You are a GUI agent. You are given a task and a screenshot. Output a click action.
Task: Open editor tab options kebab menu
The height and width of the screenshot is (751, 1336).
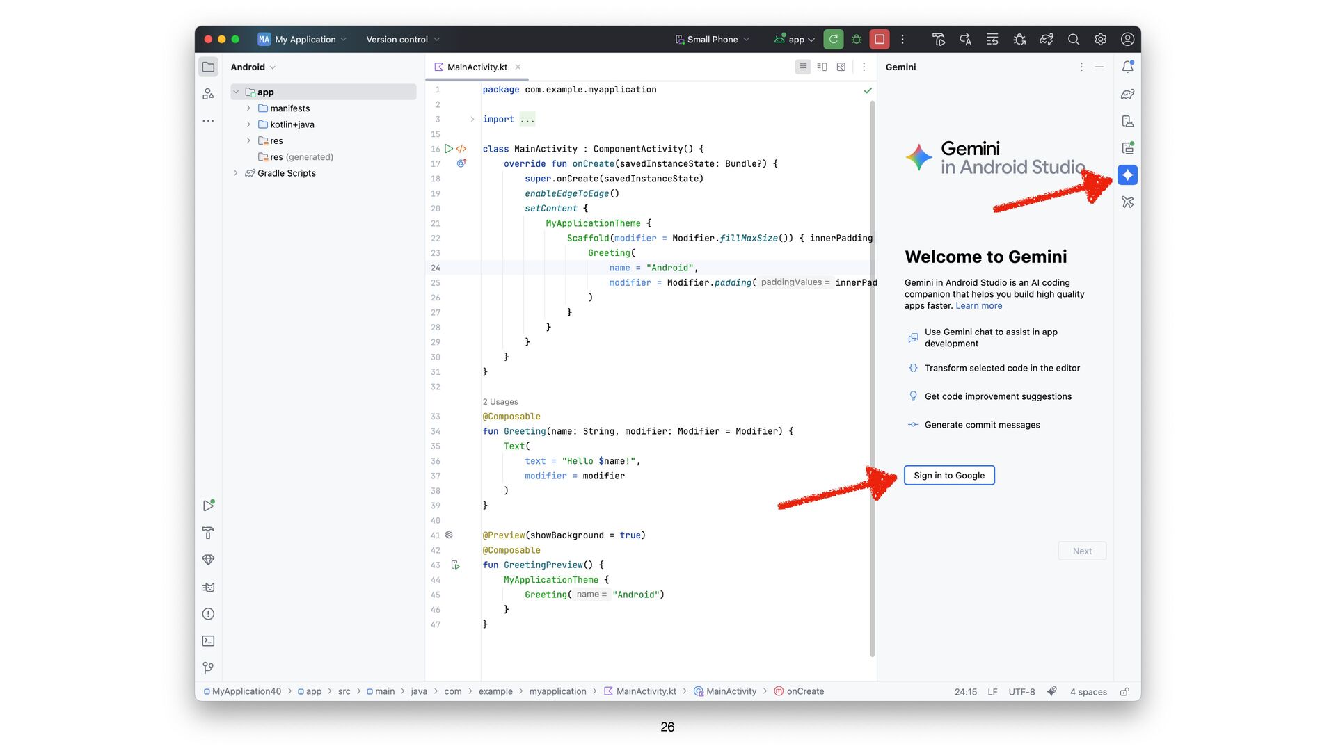point(864,67)
